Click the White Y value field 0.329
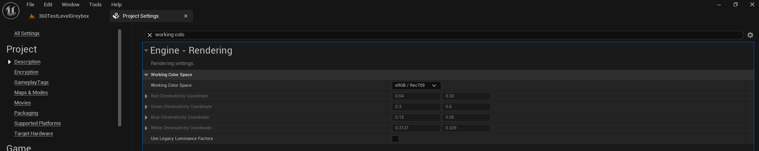Viewport: 759px width, 151px height. [x=466, y=128]
